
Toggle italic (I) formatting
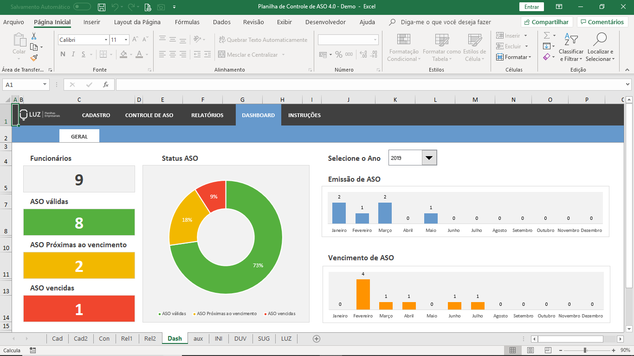pyautogui.click(x=73, y=54)
